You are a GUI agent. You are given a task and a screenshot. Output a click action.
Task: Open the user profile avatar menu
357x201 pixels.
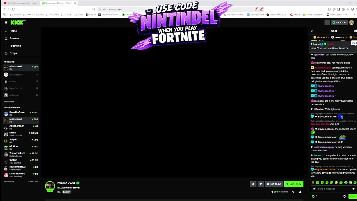(x=351, y=23)
